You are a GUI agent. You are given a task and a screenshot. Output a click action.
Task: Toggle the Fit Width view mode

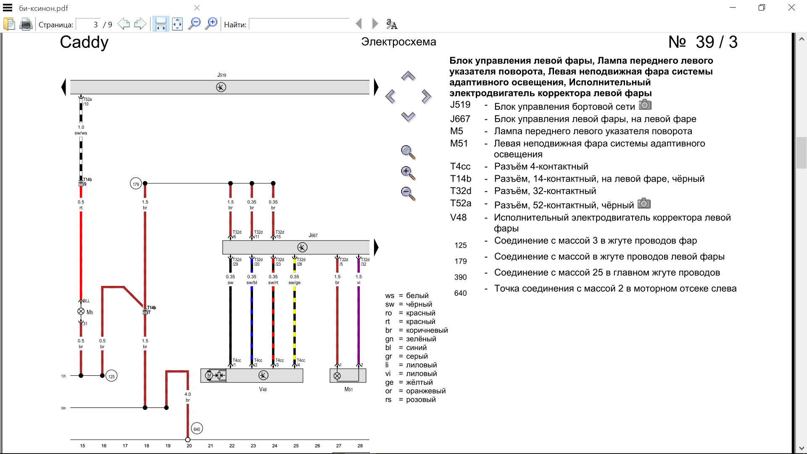(x=161, y=24)
